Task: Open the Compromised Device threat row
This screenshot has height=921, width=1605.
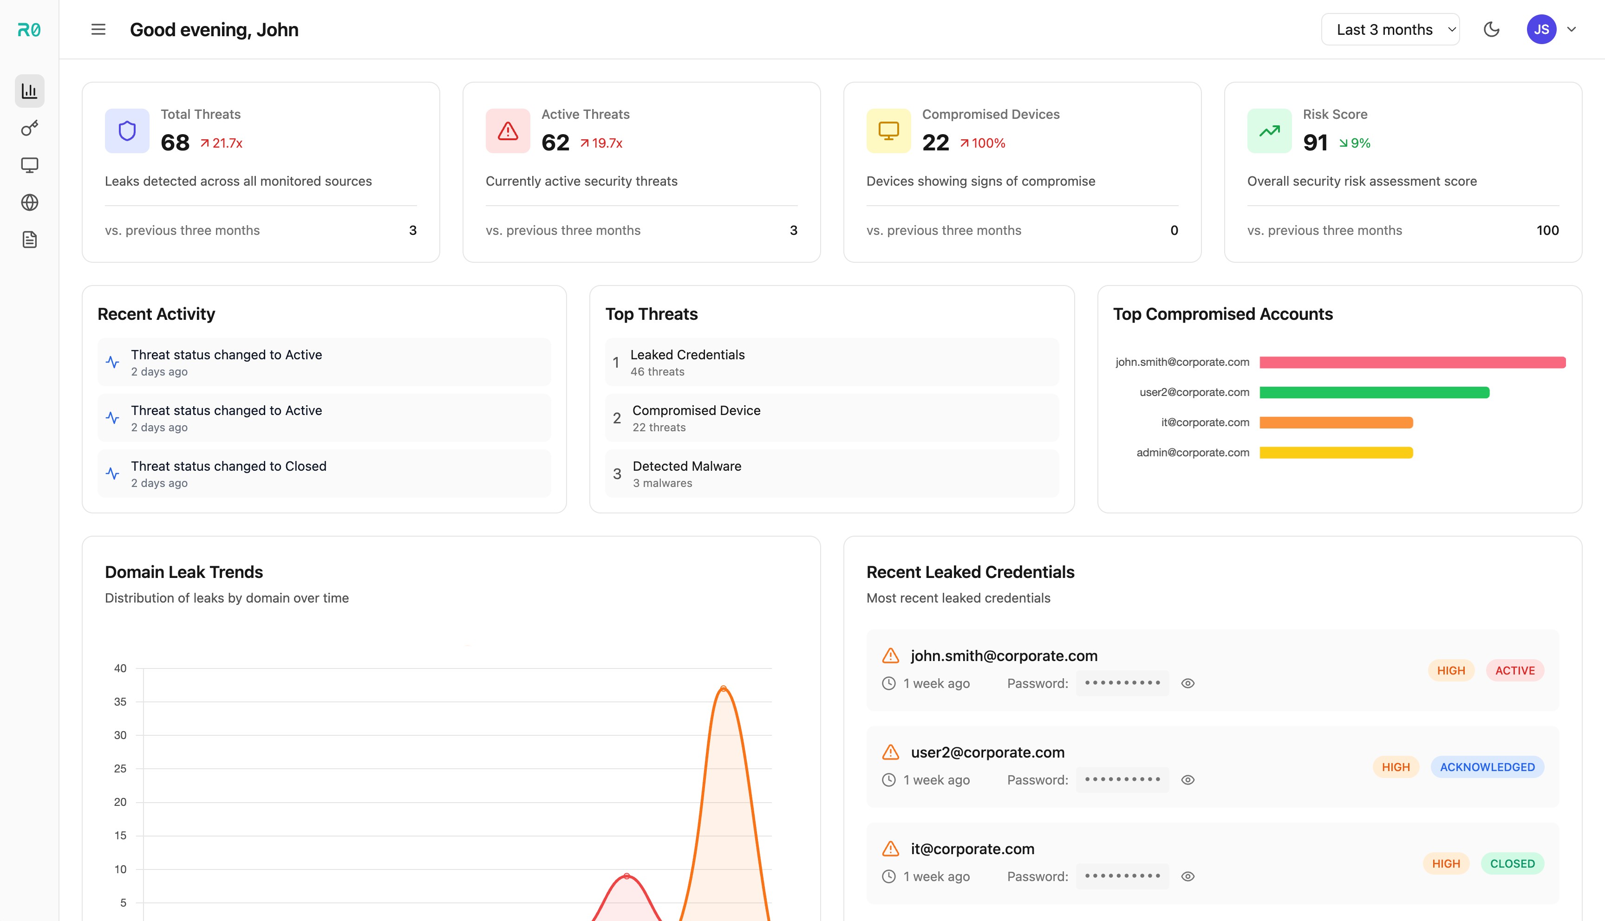Action: tap(832, 418)
